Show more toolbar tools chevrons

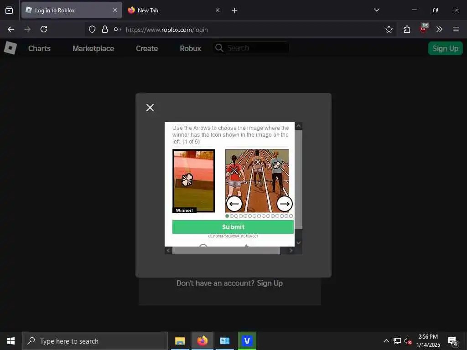point(439,29)
